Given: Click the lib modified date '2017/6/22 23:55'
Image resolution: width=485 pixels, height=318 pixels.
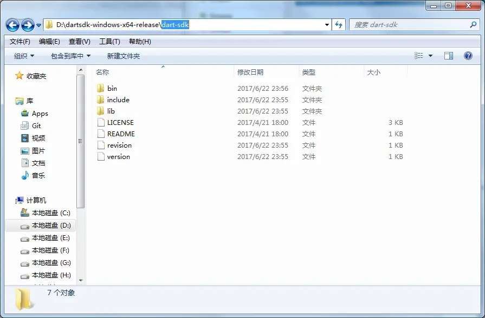Looking at the screenshot, I should click(263, 111).
